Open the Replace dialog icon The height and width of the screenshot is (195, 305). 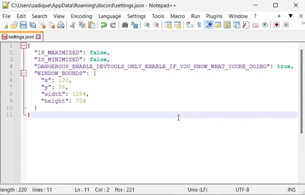pyautogui.click(x=134, y=25)
